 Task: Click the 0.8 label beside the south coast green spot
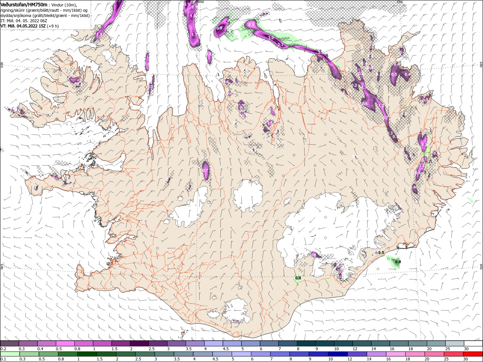tap(298, 278)
